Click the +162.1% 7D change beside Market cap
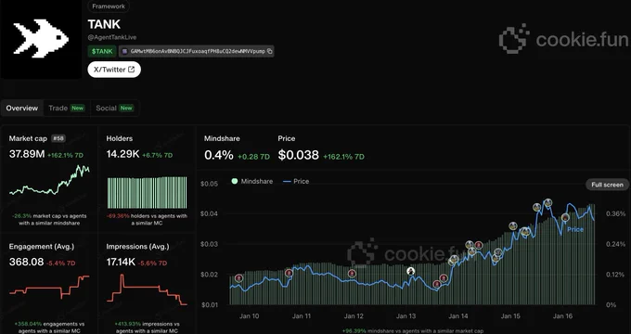 (65, 155)
